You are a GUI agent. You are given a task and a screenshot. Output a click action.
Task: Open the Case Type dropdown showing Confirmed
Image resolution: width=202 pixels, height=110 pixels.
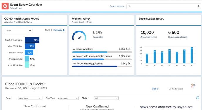pyautogui.click(x=68, y=98)
